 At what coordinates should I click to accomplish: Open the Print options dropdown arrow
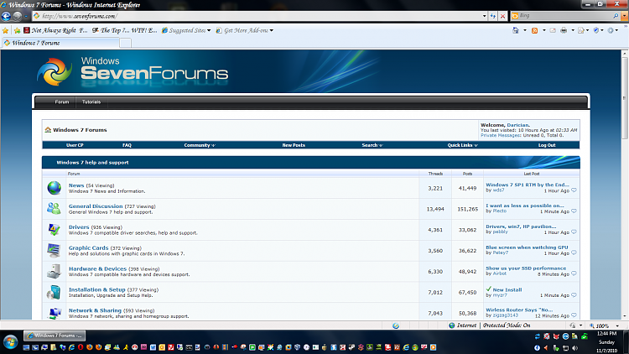pos(573,30)
